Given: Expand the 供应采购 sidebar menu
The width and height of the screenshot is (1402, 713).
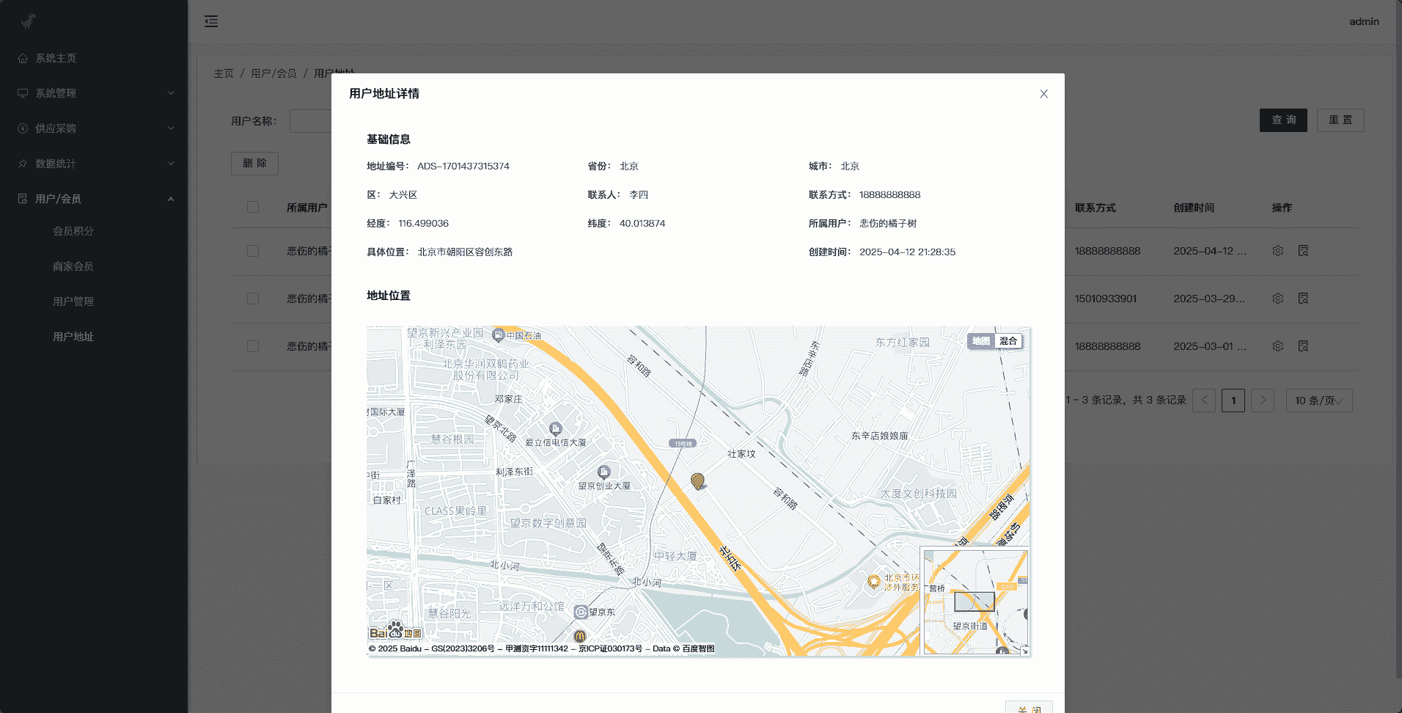Looking at the screenshot, I should coord(94,128).
